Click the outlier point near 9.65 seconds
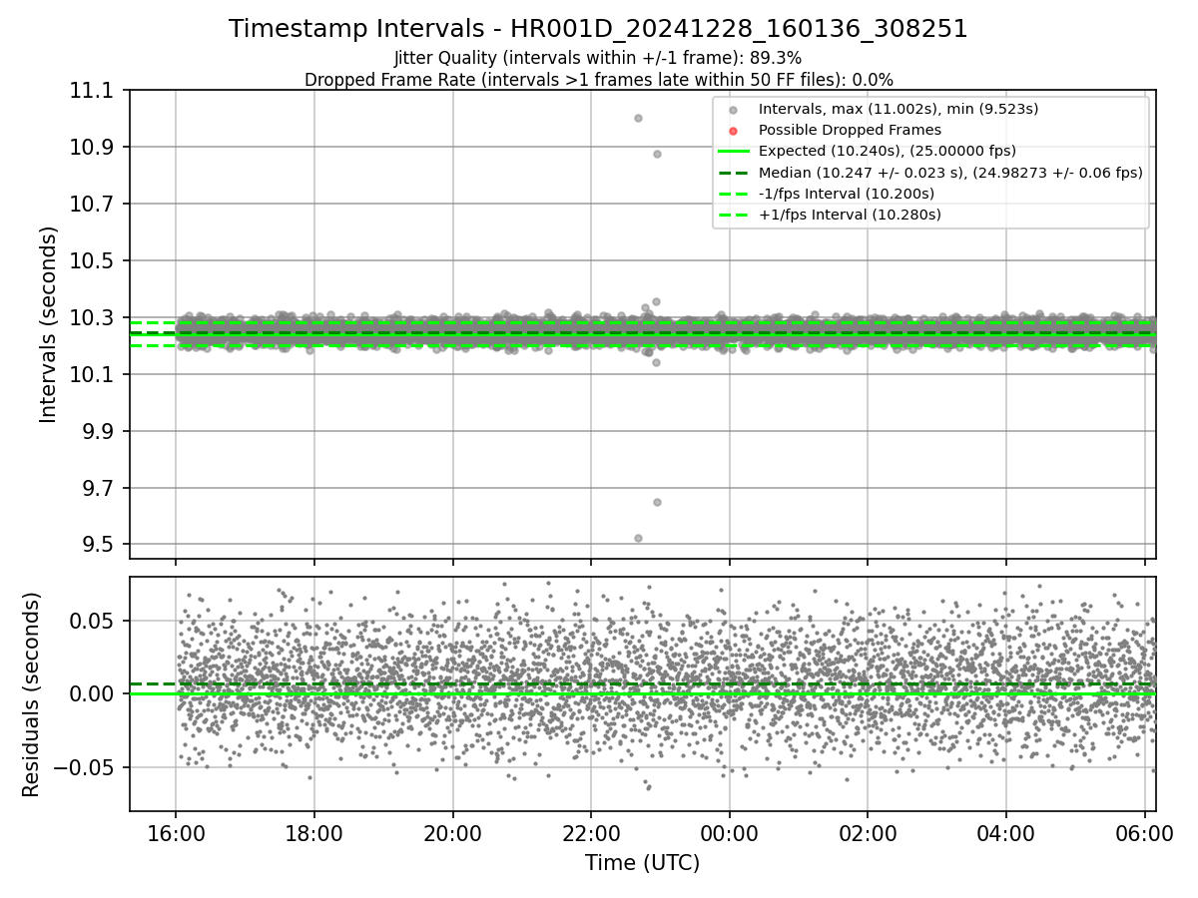Screen dimensions: 1198x898 657,502
